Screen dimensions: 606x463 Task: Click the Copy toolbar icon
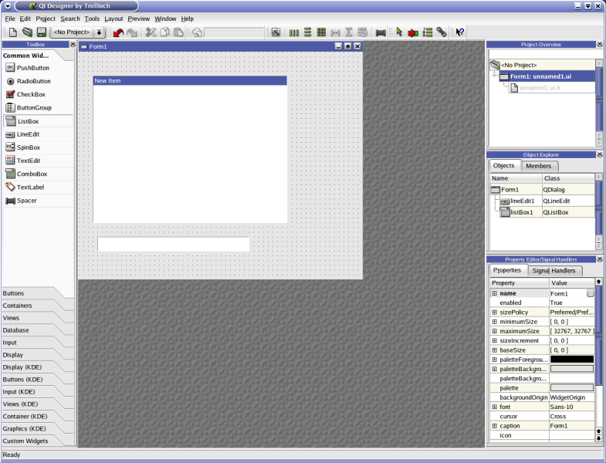pos(164,32)
